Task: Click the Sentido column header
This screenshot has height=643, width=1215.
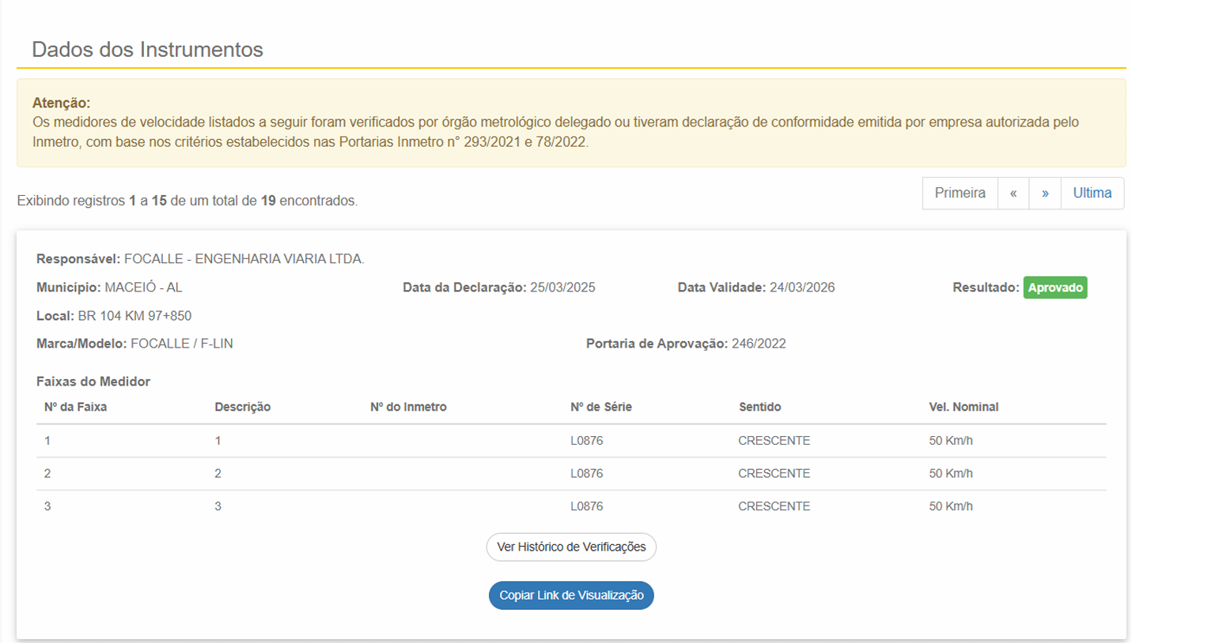Action: pyautogui.click(x=759, y=407)
